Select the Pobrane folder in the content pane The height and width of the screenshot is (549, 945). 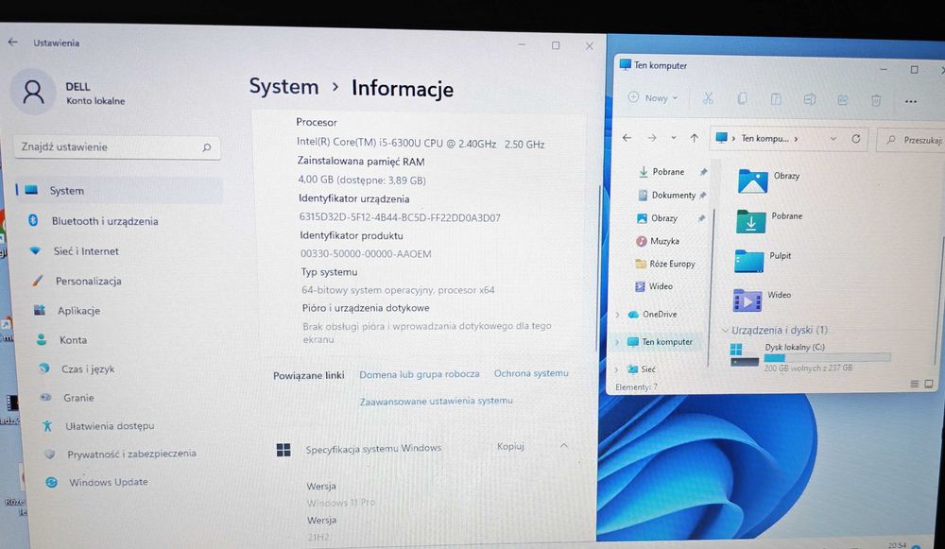[x=769, y=220]
